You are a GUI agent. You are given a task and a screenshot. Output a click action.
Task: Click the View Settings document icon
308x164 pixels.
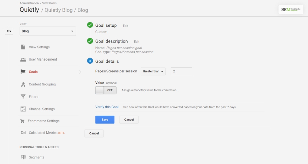coord(23,47)
